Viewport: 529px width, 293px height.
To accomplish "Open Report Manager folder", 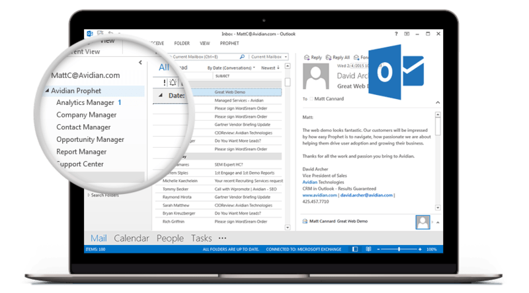I will point(81,152).
